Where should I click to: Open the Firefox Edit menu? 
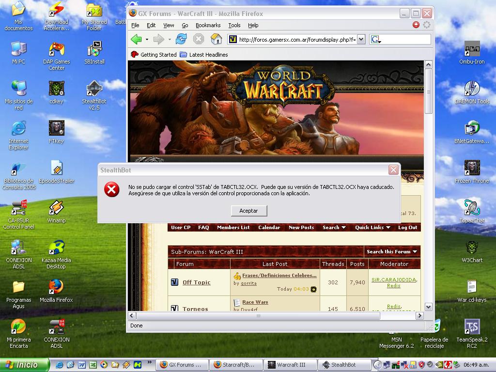pos(151,25)
